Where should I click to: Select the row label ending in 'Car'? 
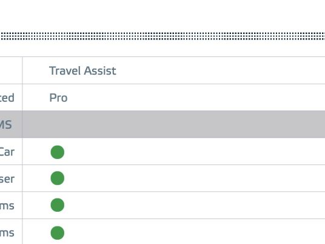point(7,152)
